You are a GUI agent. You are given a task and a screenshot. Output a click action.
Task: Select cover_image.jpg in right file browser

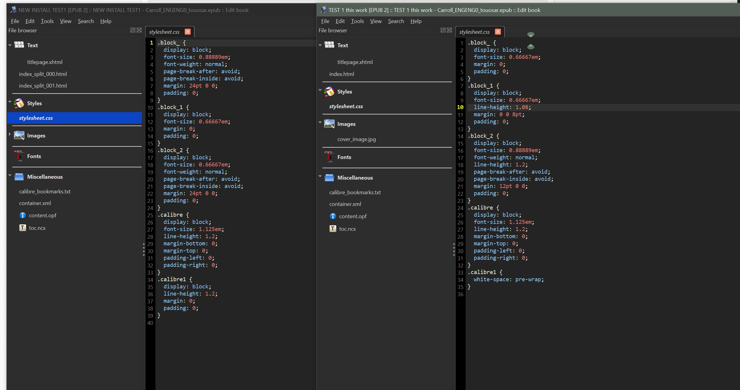pos(357,139)
